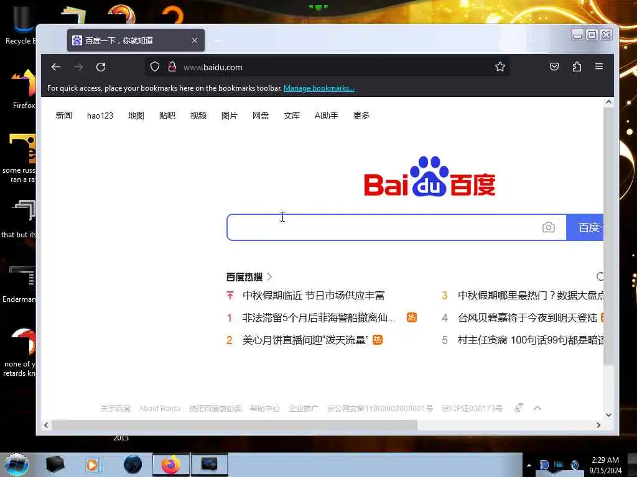
Task: Click the vertical scrollbar down arrow
Action: 608,414
